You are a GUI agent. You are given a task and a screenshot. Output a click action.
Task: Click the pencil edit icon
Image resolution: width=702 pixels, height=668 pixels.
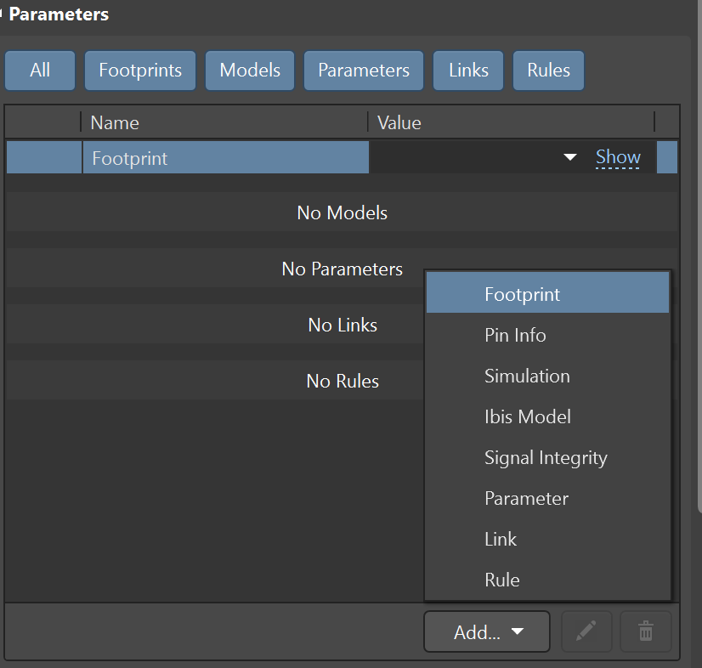(x=586, y=631)
